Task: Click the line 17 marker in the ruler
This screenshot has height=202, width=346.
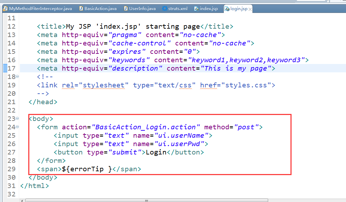Action: point(5,68)
